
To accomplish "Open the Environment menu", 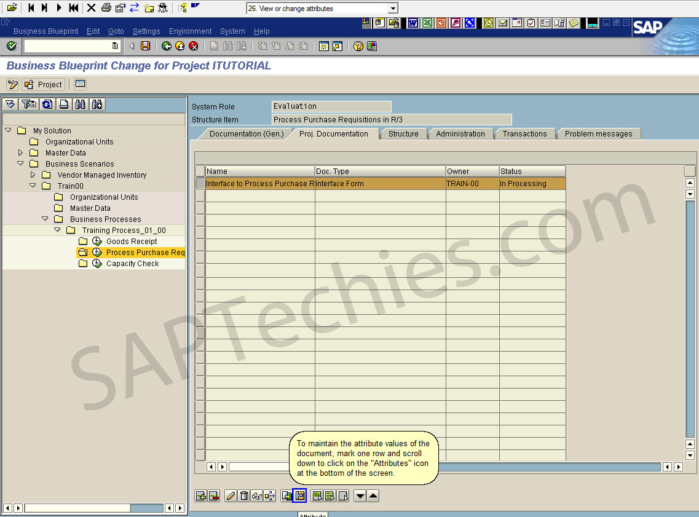I will [x=191, y=31].
